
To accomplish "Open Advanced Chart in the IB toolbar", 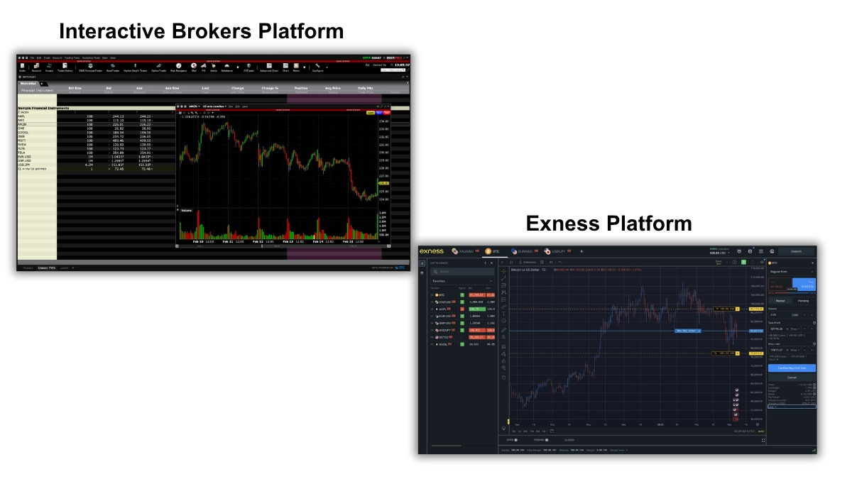I will (269, 67).
